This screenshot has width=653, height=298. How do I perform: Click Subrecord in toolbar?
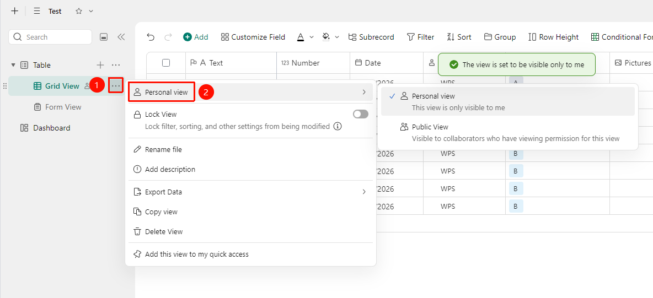371,37
